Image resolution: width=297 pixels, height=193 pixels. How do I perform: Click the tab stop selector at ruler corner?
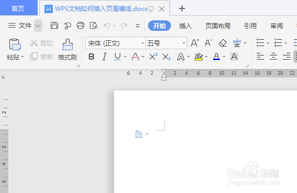pyautogui.click(x=4, y=77)
